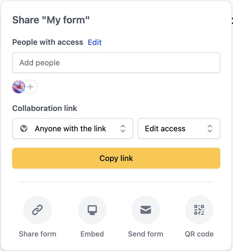
Task: Click the up-down arrows on Edit access
Action: pyautogui.click(x=210, y=129)
